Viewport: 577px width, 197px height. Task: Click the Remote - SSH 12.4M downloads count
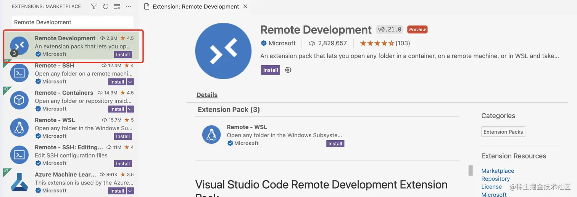click(111, 66)
